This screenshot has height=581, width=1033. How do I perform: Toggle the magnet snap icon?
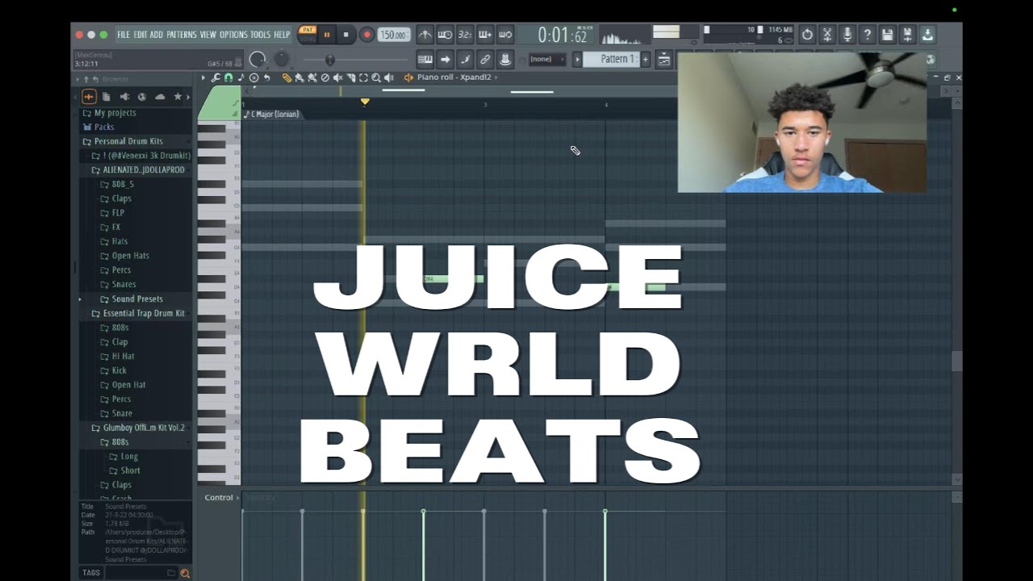[228, 77]
